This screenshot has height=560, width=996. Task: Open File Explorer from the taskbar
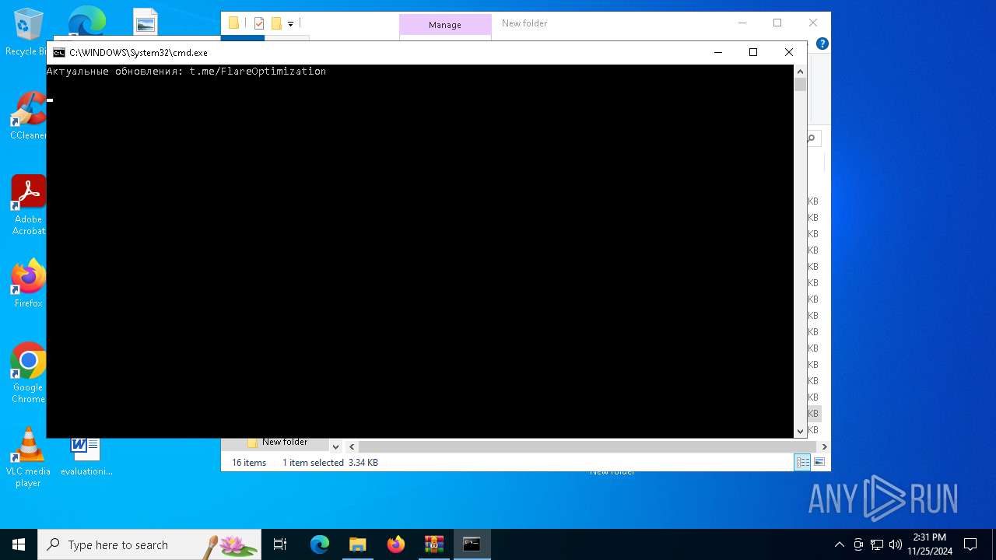tap(357, 544)
